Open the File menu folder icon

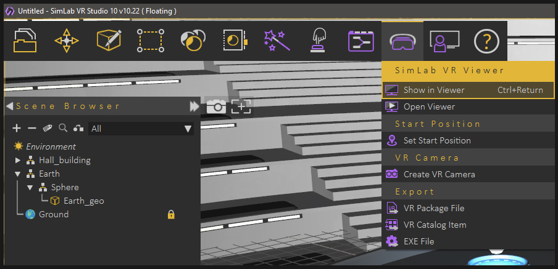[25, 41]
